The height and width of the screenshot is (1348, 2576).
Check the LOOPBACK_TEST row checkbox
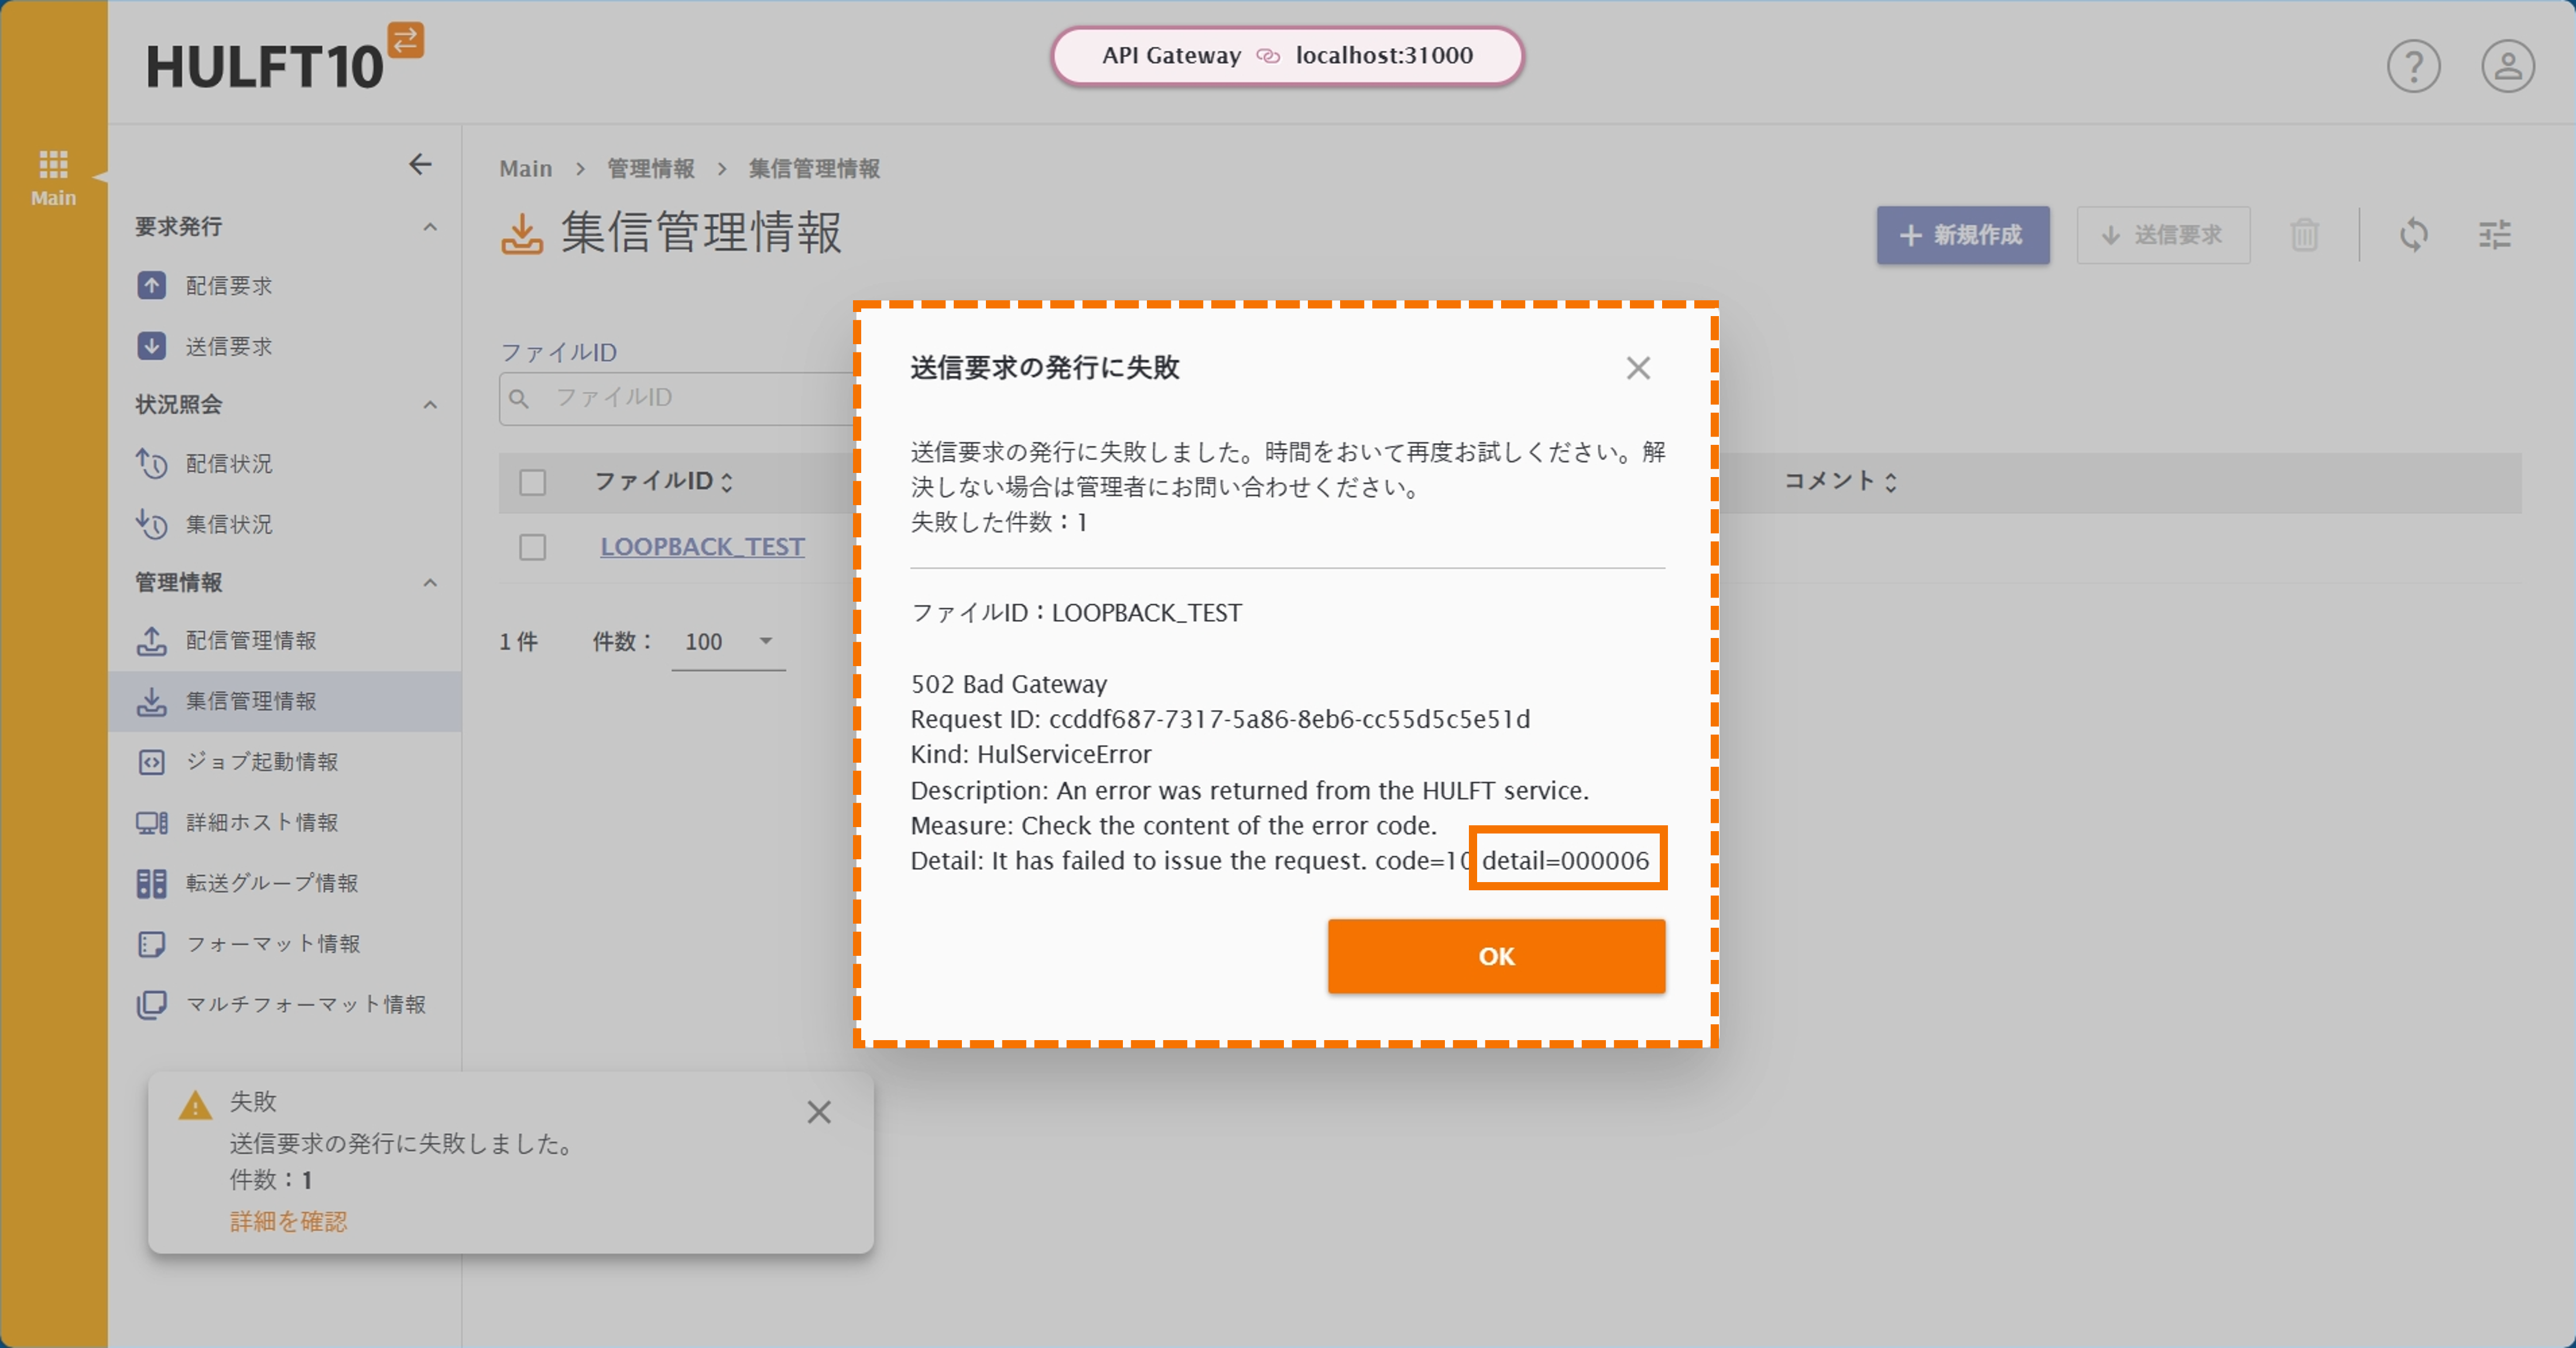(532, 547)
